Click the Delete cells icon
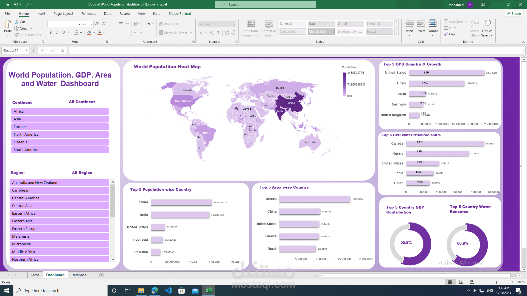Viewport: 527px width, 296px height. pos(421,24)
